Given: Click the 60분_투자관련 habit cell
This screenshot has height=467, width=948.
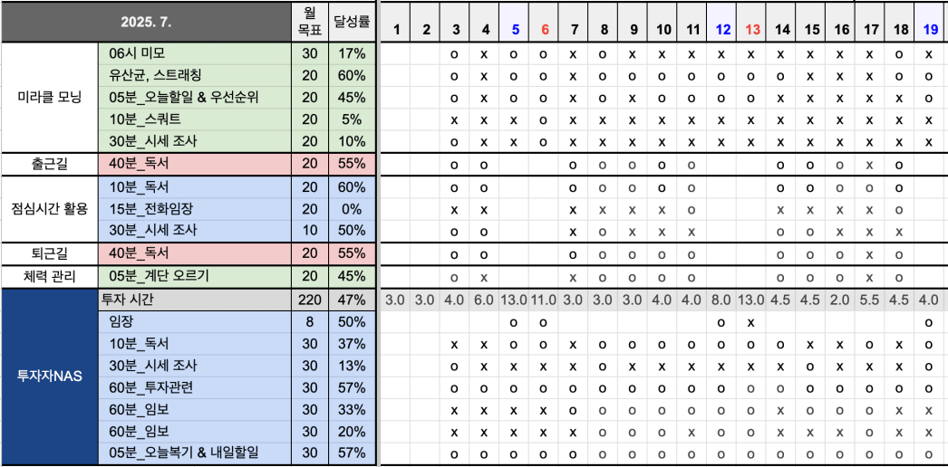Looking at the screenshot, I should pyautogui.click(x=195, y=388).
